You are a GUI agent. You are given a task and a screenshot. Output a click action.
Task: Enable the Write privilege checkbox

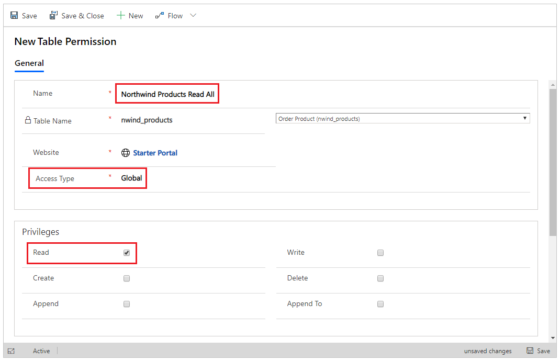click(380, 253)
